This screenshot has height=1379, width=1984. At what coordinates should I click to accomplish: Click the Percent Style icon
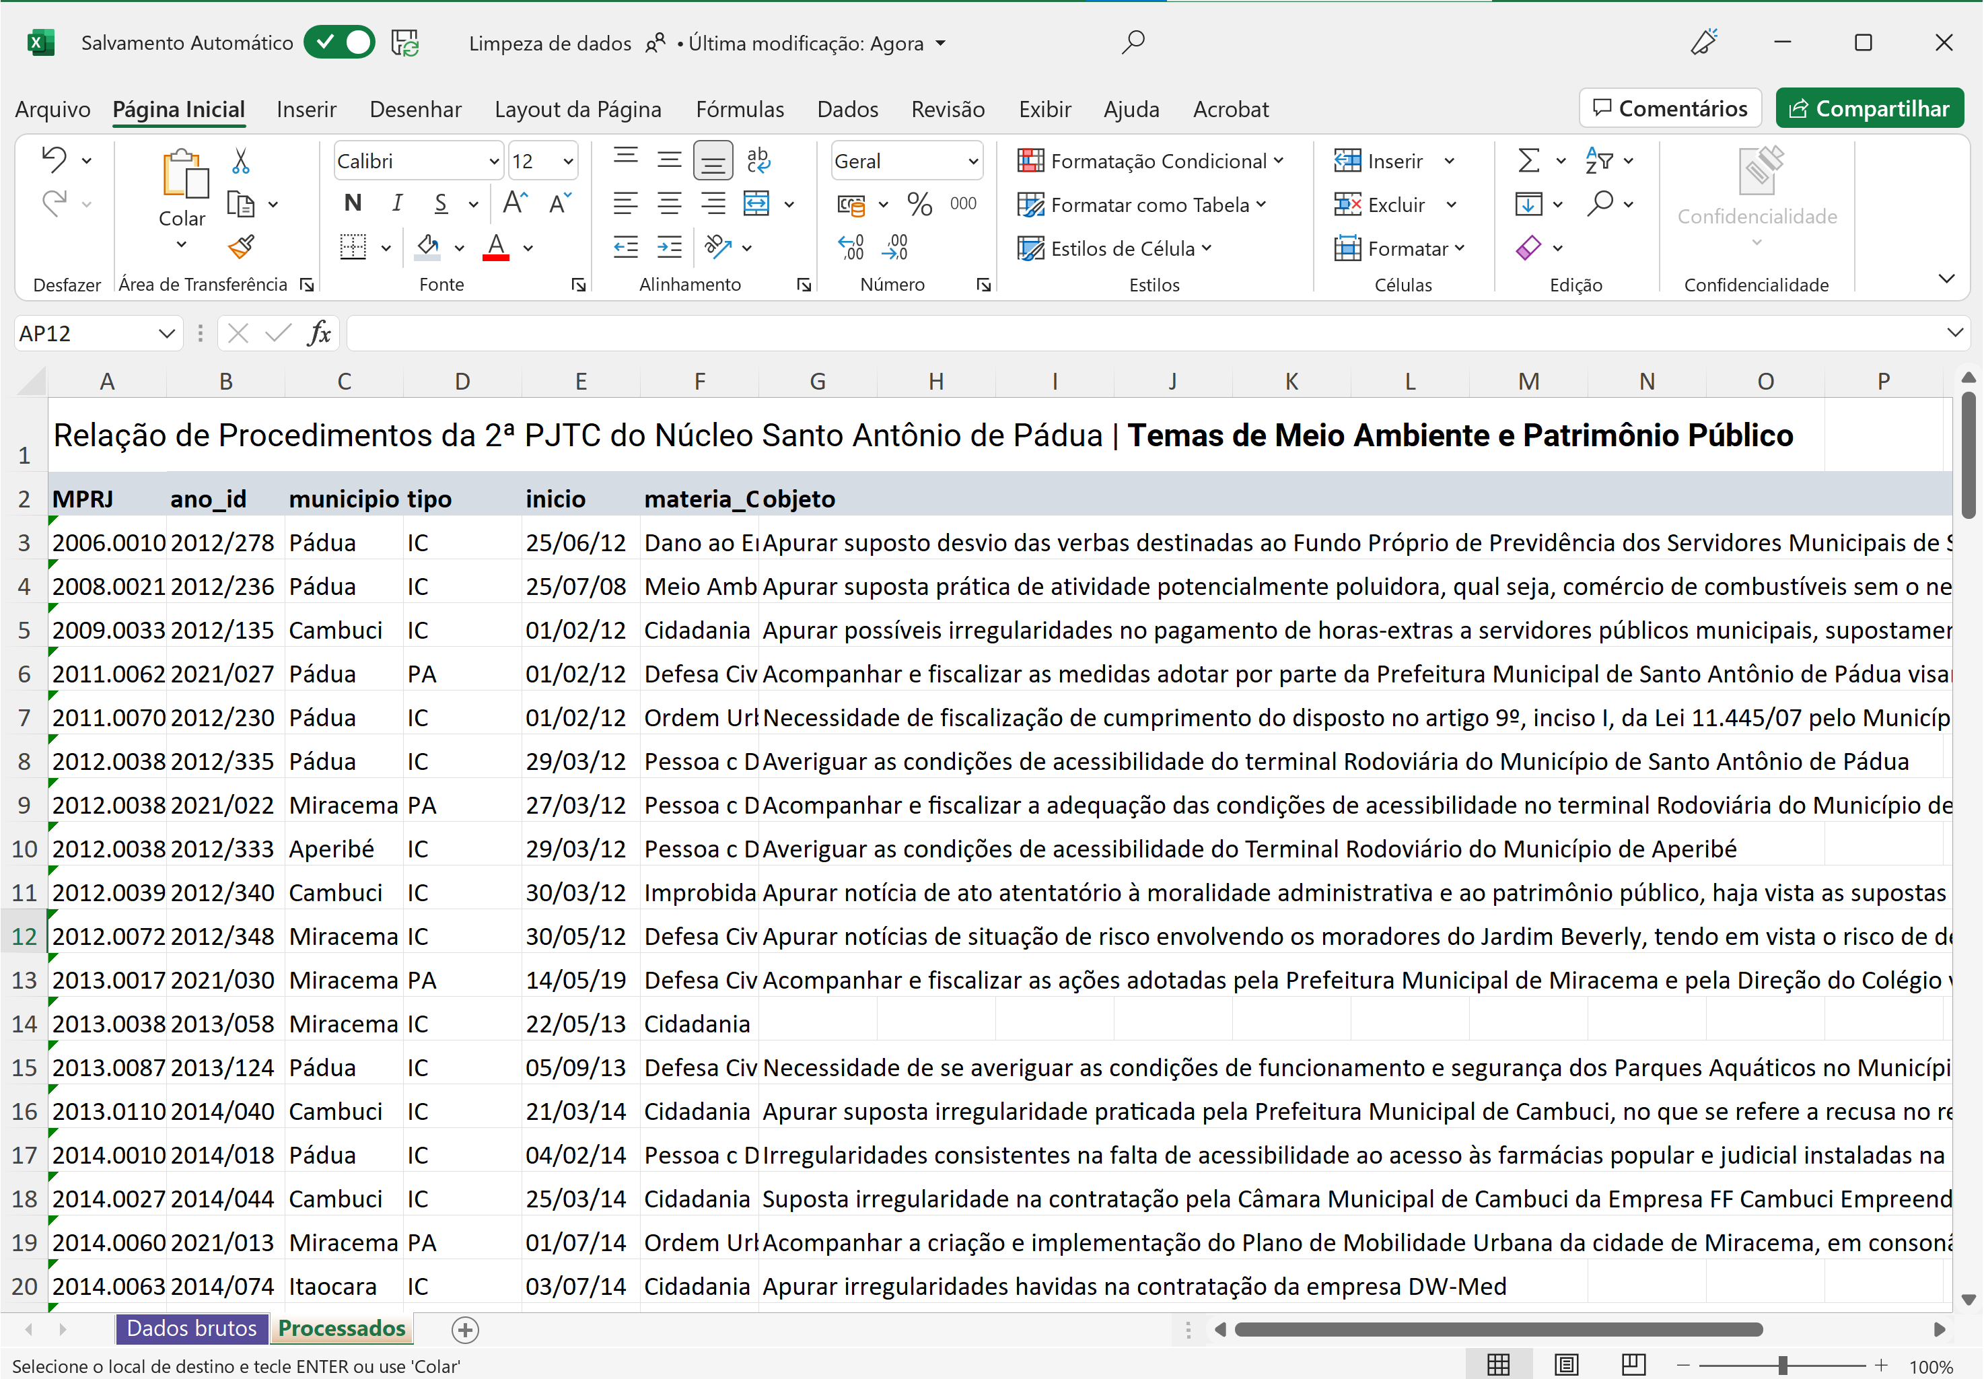click(919, 205)
